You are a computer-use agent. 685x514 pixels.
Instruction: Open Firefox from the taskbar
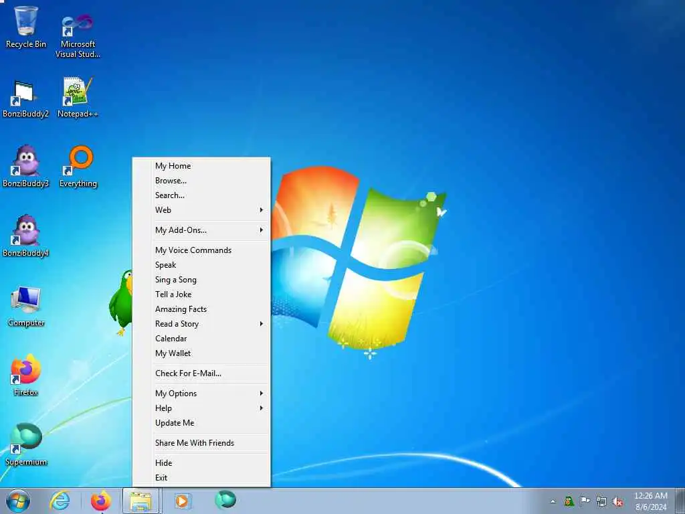[101, 501]
